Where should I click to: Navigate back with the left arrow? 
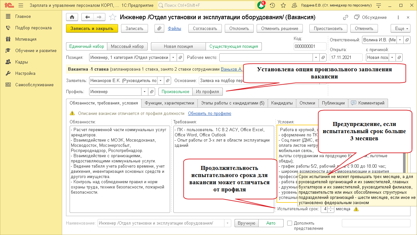[x=87, y=17]
